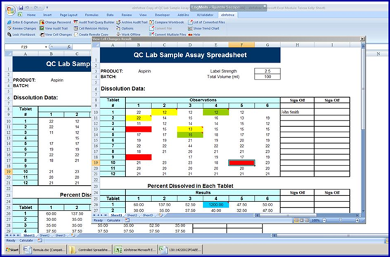
Task: Select the Sheet2 tab in the result window
Action: [x=132, y=215]
